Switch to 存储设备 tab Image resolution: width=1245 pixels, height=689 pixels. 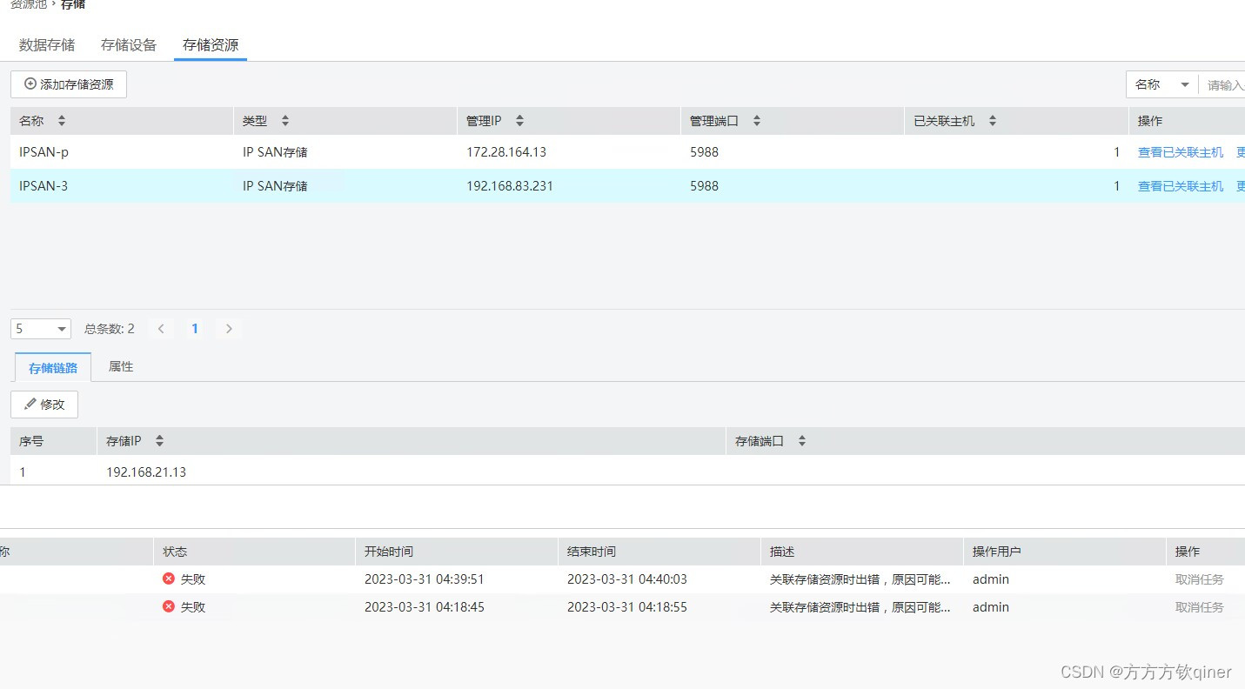coord(129,45)
